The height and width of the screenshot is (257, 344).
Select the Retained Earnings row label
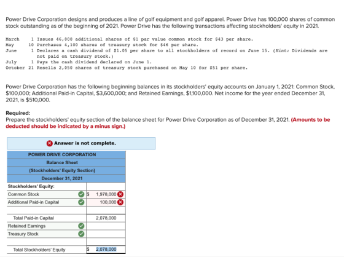(x=26, y=226)
